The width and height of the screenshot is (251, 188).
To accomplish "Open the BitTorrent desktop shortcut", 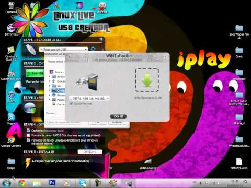I will click(x=11, y=30).
